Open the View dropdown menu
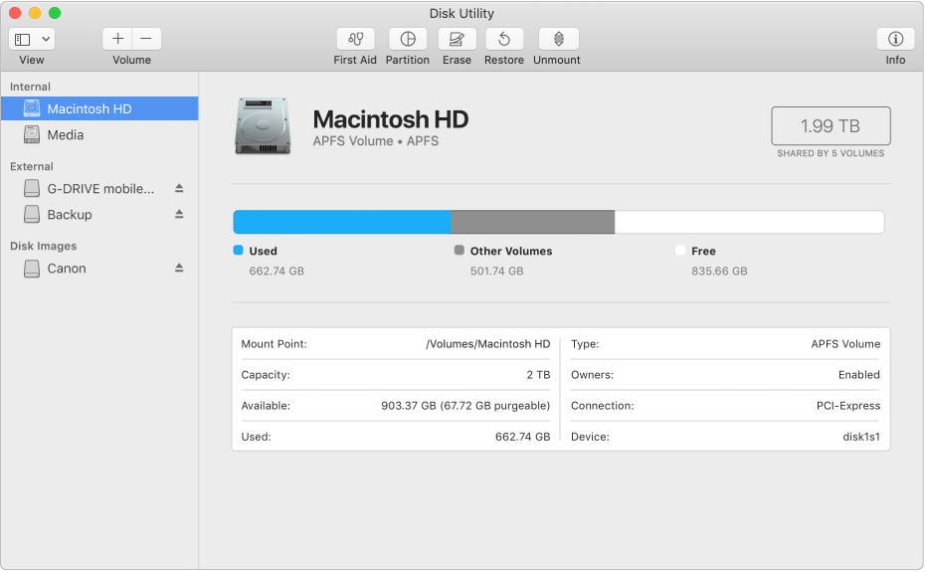The width and height of the screenshot is (926, 572). click(x=32, y=39)
